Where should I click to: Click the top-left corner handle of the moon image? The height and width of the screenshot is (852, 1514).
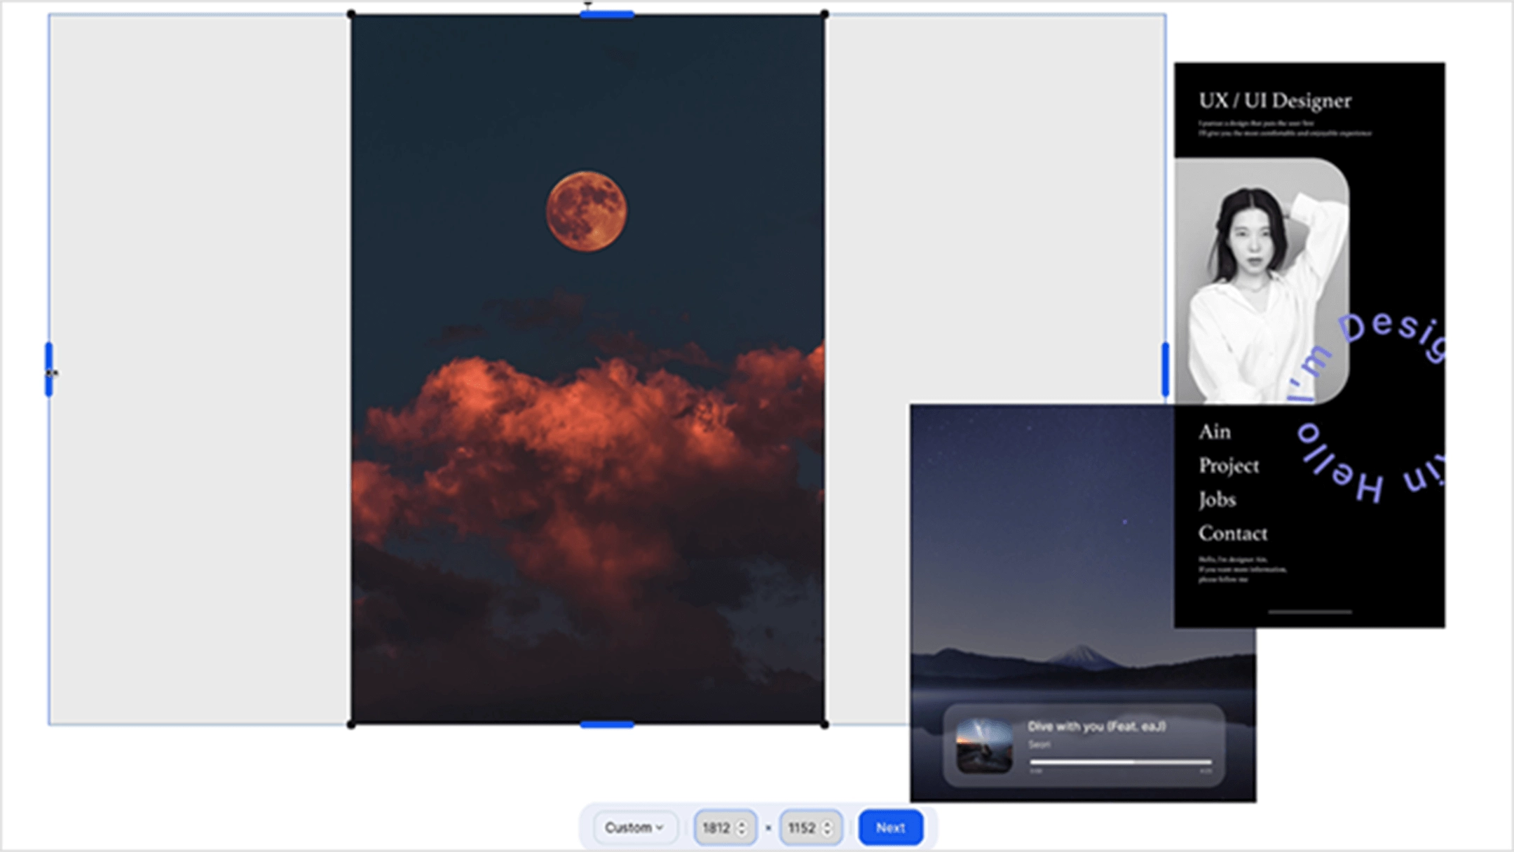click(x=351, y=14)
